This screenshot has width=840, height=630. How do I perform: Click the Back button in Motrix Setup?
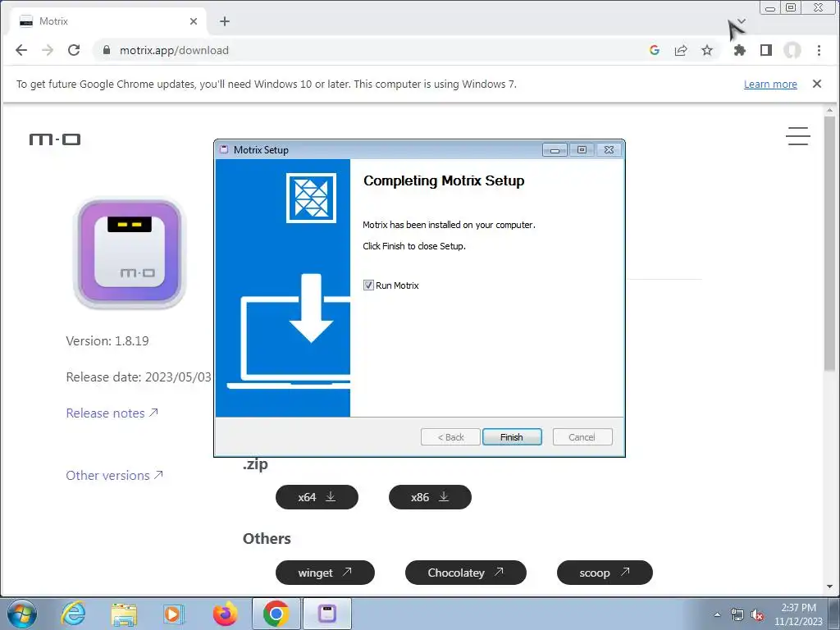click(450, 437)
